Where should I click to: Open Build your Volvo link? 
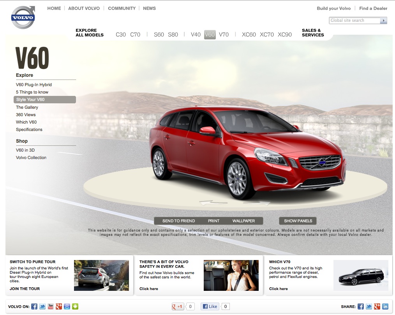tap(333, 8)
